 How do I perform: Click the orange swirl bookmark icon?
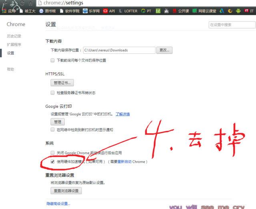tap(230, 11)
